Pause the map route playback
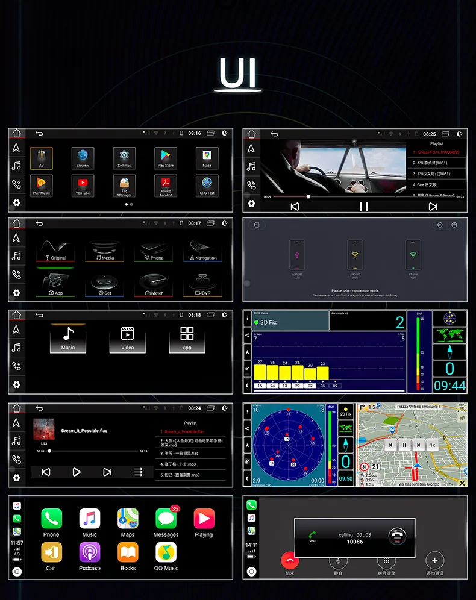The width and height of the screenshot is (476, 600). 404,445
